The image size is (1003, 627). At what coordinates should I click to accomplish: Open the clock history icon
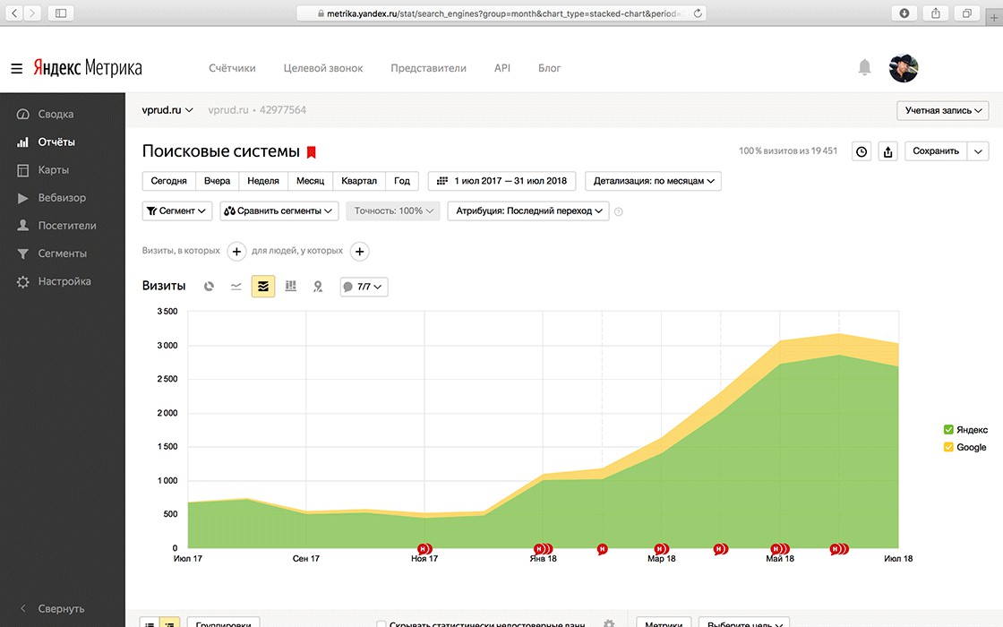(x=862, y=151)
